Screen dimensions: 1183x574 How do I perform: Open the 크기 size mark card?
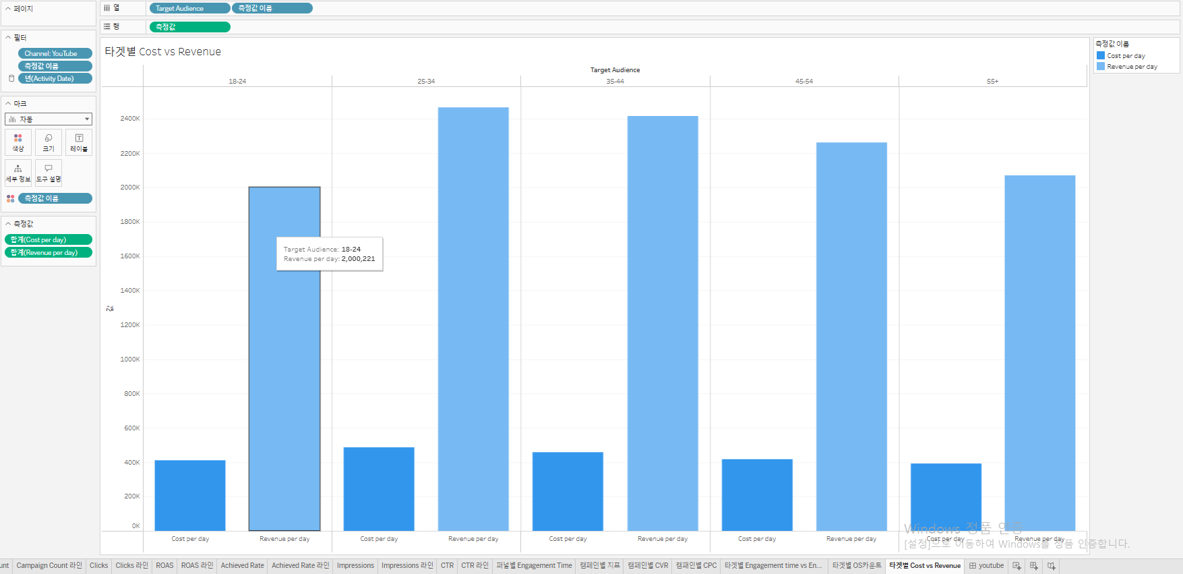(49, 142)
